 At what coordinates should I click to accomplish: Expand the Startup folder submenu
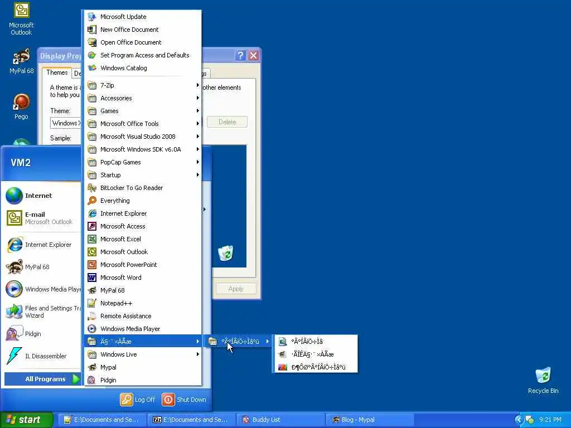pos(143,174)
